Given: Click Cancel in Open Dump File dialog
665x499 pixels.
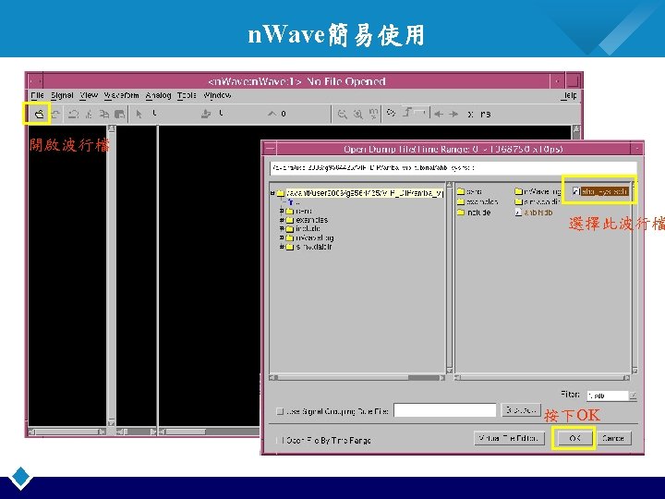Looking at the screenshot, I should pyautogui.click(x=613, y=438).
